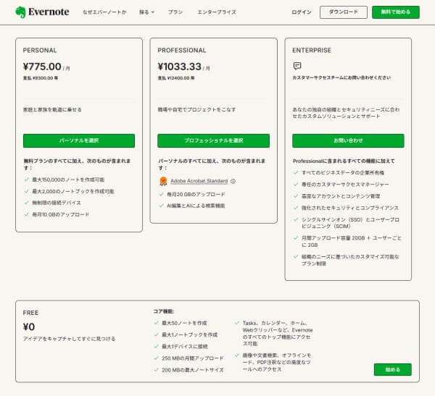Choose the プロフェッショナルを選択 button
This screenshot has width=435, height=396.
[213, 140]
